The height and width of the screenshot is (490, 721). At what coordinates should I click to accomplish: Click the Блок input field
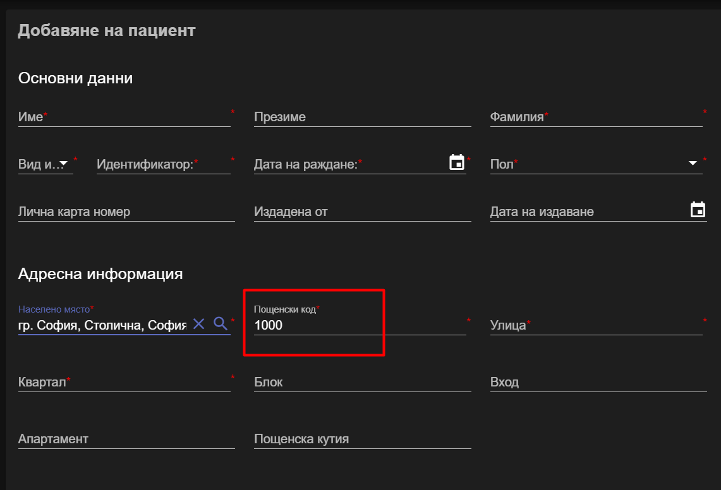pos(362,382)
